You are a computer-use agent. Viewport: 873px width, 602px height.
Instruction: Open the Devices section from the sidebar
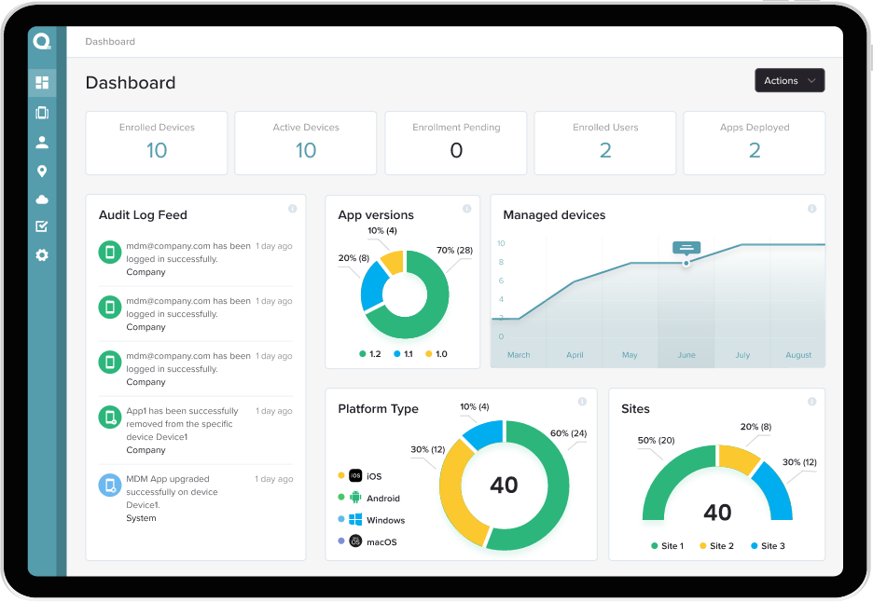coord(42,112)
